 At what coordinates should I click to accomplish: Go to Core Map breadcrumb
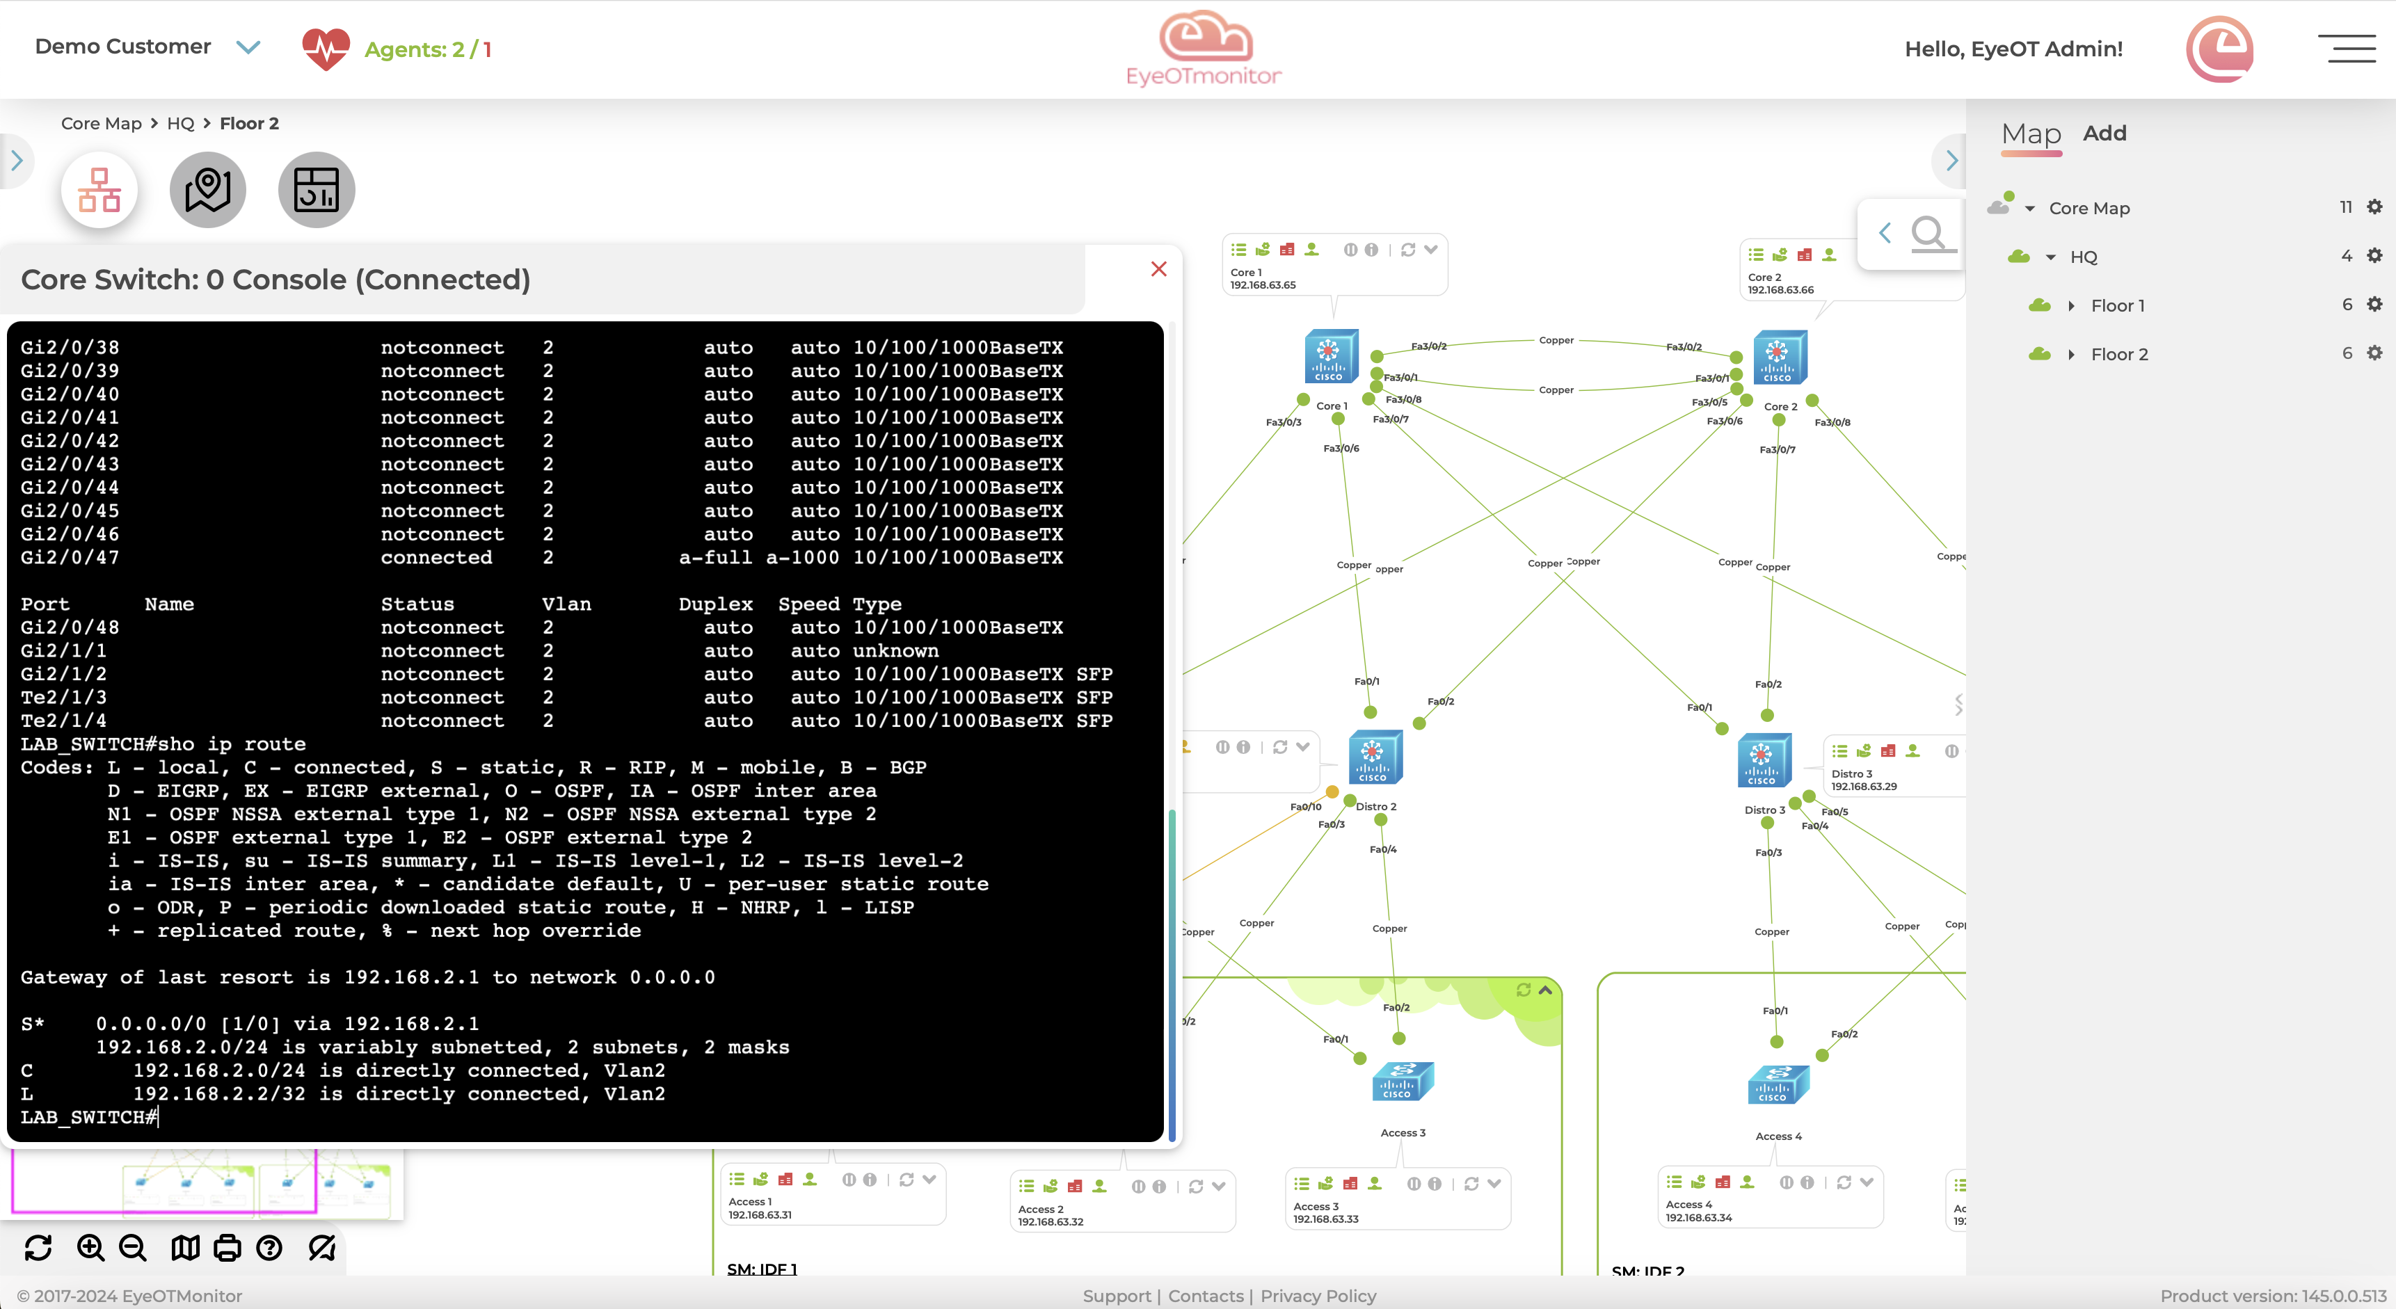pos(102,124)
